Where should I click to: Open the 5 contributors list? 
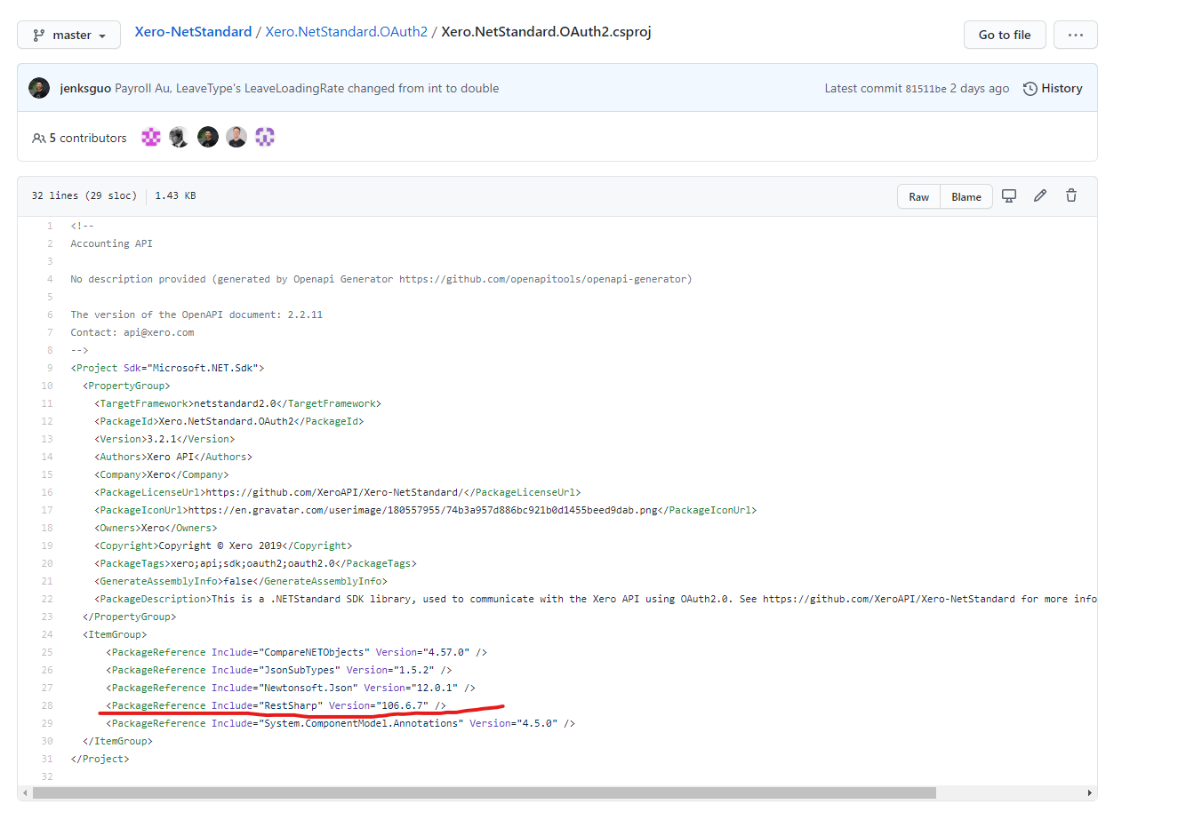[x=87, y=137]
